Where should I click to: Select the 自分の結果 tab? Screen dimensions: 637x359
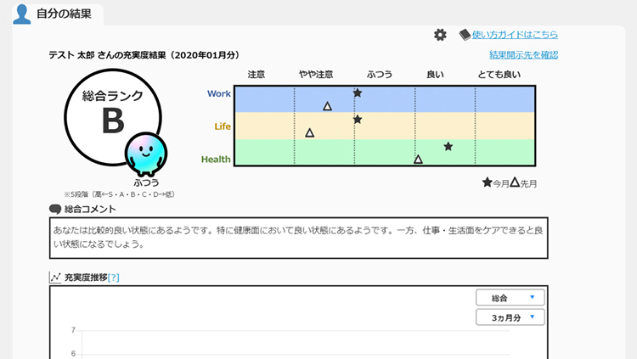58,14
